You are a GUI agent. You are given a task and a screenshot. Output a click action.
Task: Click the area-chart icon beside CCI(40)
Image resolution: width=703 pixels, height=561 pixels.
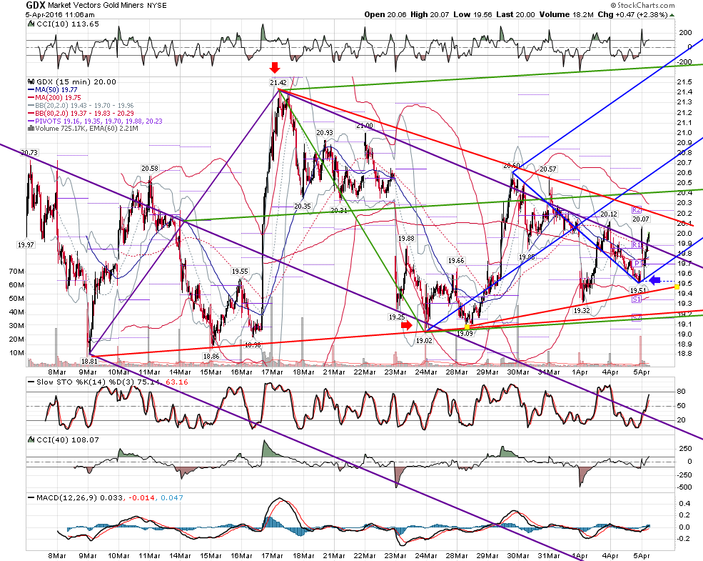coord(31,440)
